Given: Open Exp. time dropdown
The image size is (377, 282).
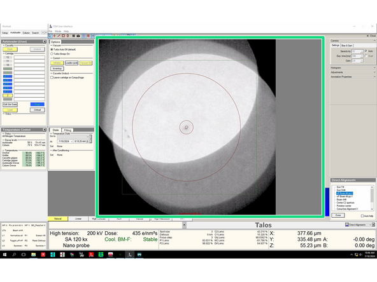Looking at the screenshot, I should pos(362,56).
